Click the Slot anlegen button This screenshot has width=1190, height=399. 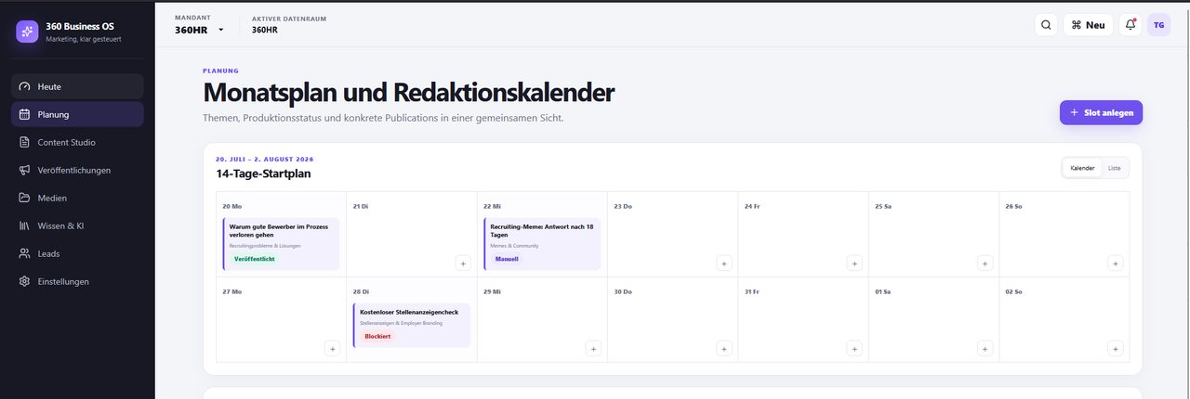pos(1101,112)
